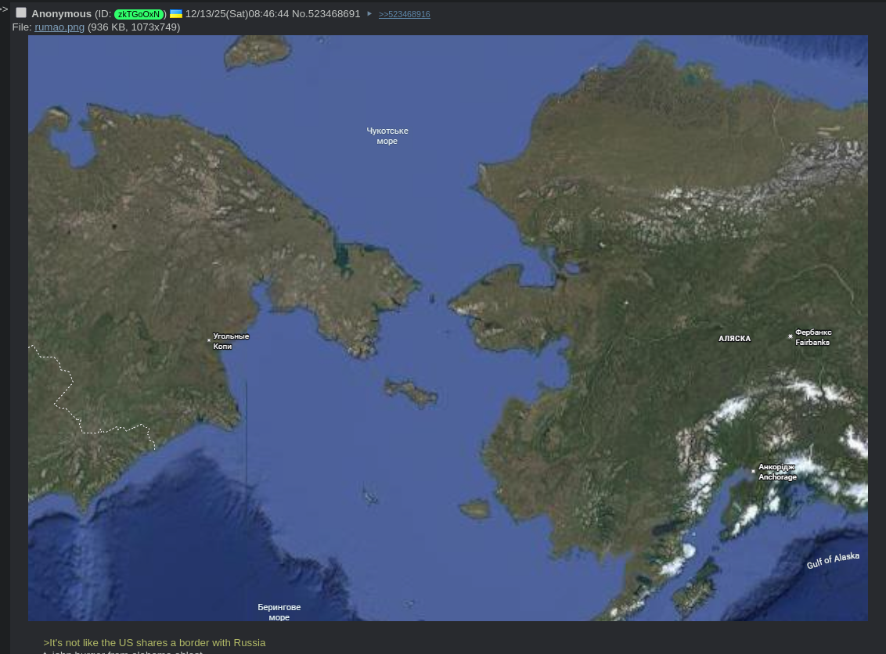Open the post menu arrow after No.523468691
This screenshot has width=886, height=654.
369,13
